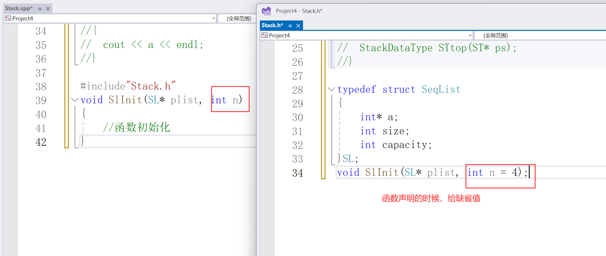Click the SlInit function name in Stack.cpp
The width and height of the screenshot is (606, 256).
click(125, 100)
